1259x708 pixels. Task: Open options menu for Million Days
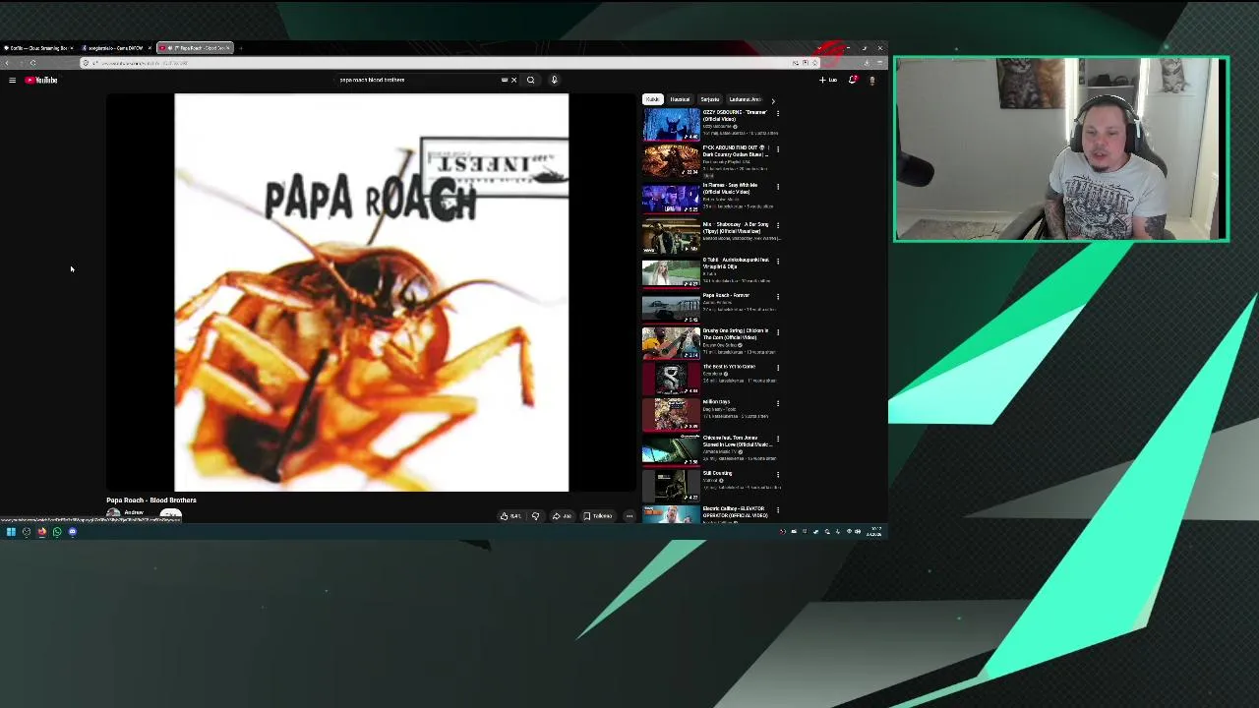(778, 403)
